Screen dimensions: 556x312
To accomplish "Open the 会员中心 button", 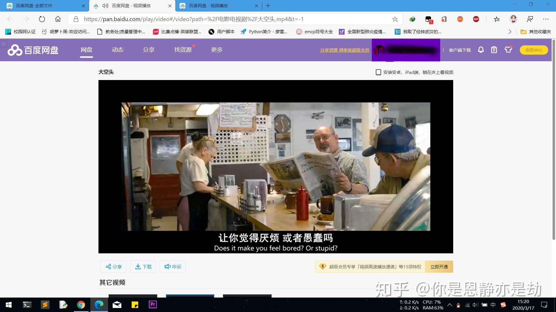I will point(534,50).
